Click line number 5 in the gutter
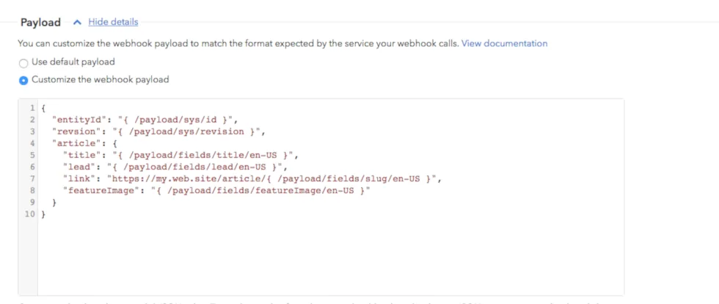The height and width of the screenshot is (304, 719). click(32, 156)
